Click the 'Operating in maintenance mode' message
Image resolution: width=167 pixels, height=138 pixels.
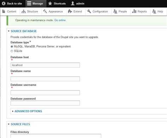[34, 20]
